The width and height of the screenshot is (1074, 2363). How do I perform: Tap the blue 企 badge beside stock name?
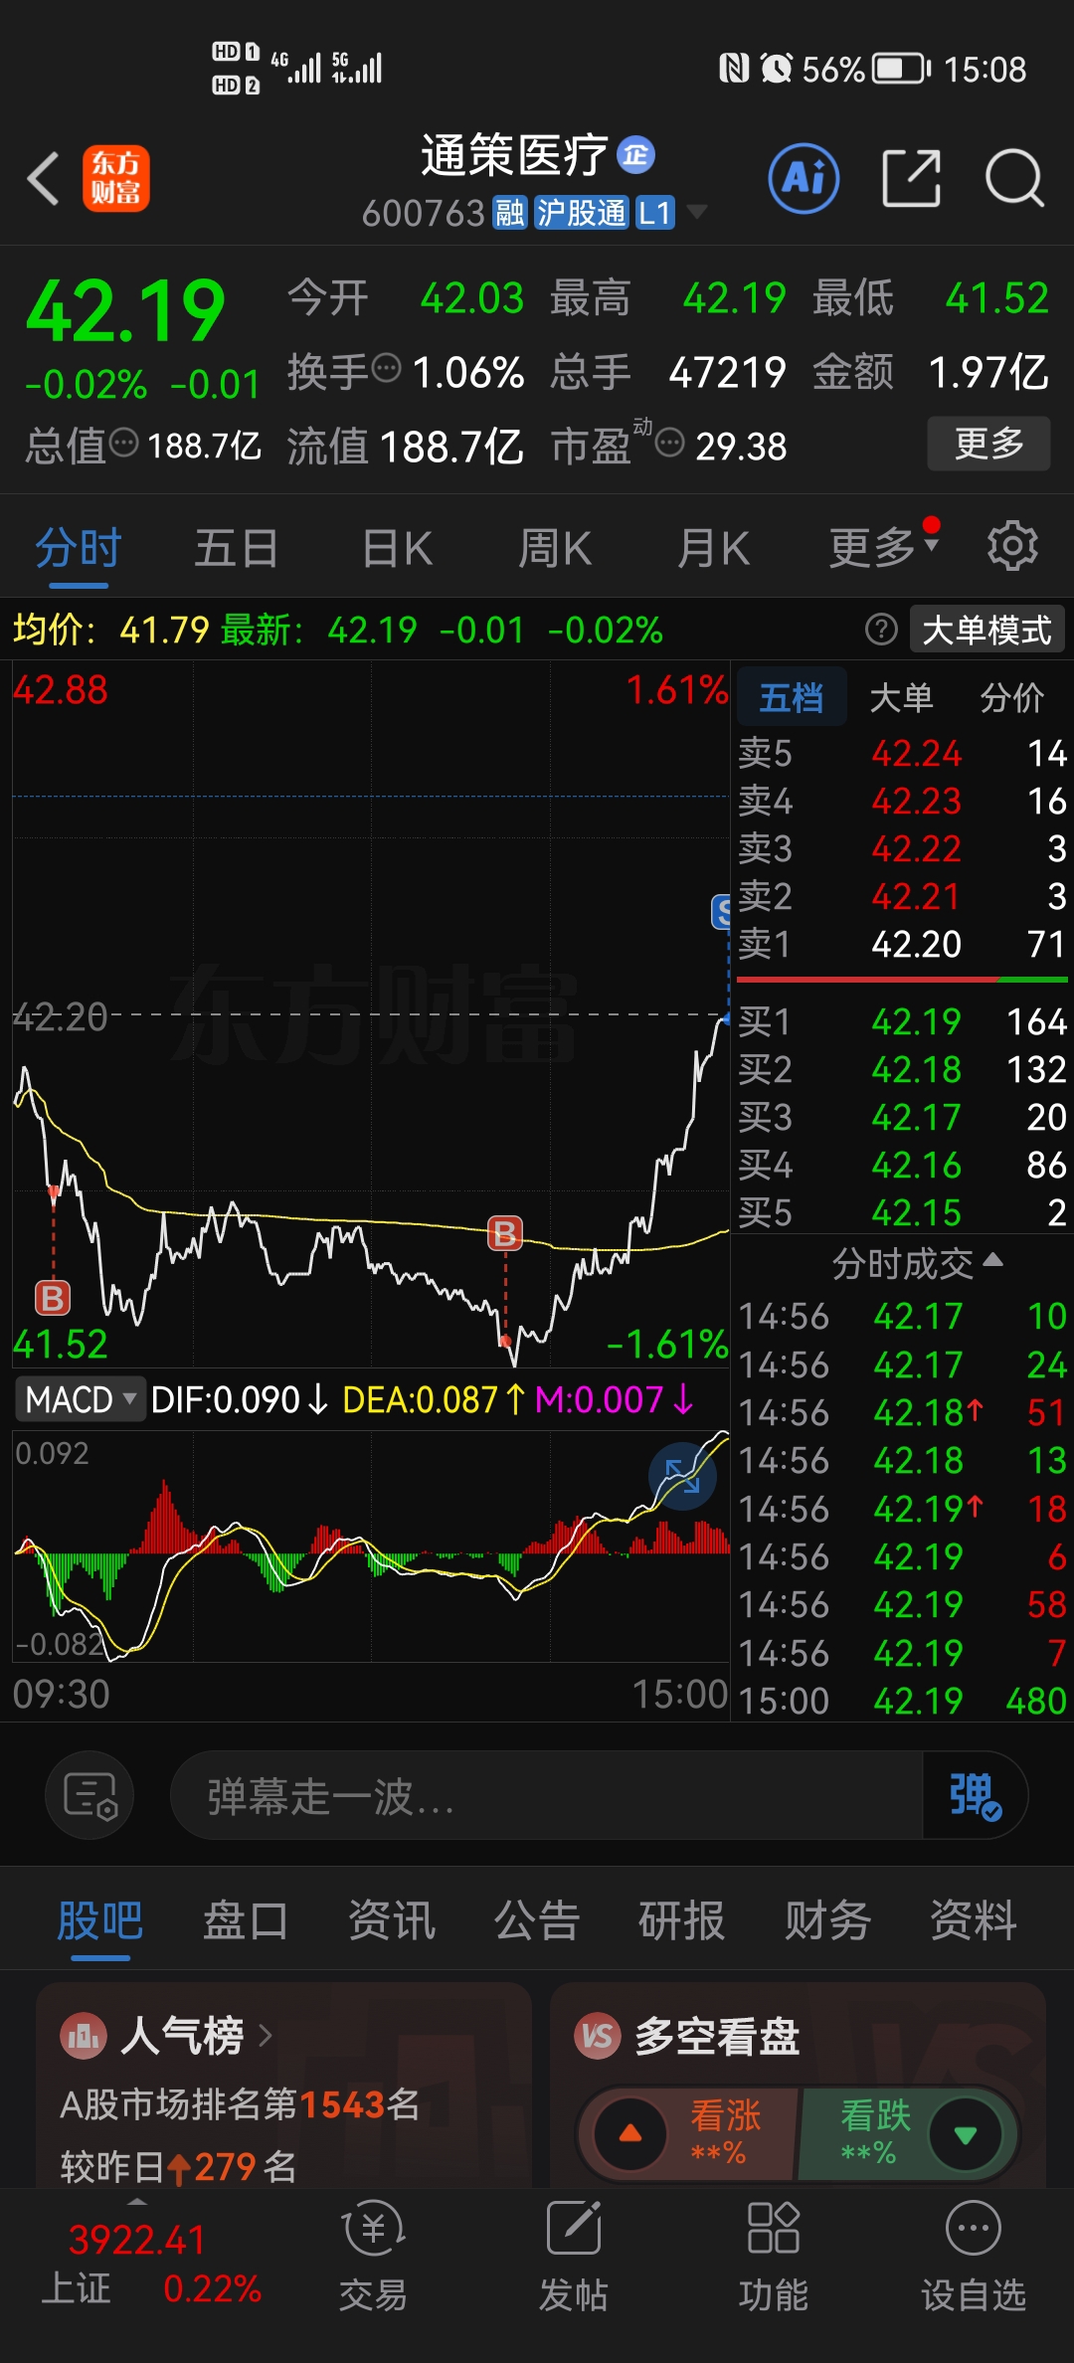[x=636, y=154]
